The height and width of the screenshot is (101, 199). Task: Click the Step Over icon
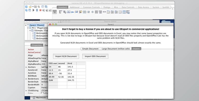(47, 10)
